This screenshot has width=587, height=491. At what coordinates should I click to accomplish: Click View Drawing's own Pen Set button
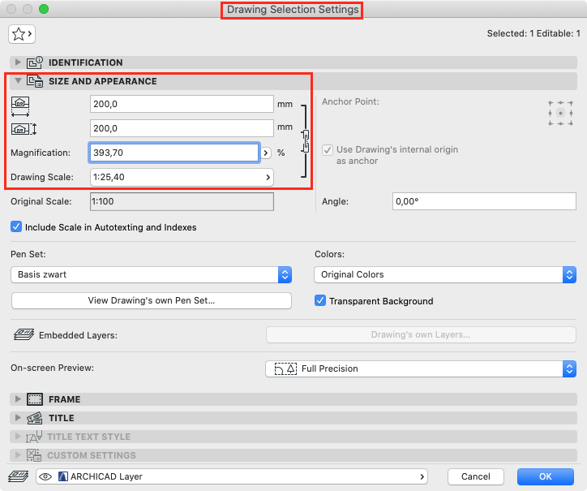tap(152, 300)
